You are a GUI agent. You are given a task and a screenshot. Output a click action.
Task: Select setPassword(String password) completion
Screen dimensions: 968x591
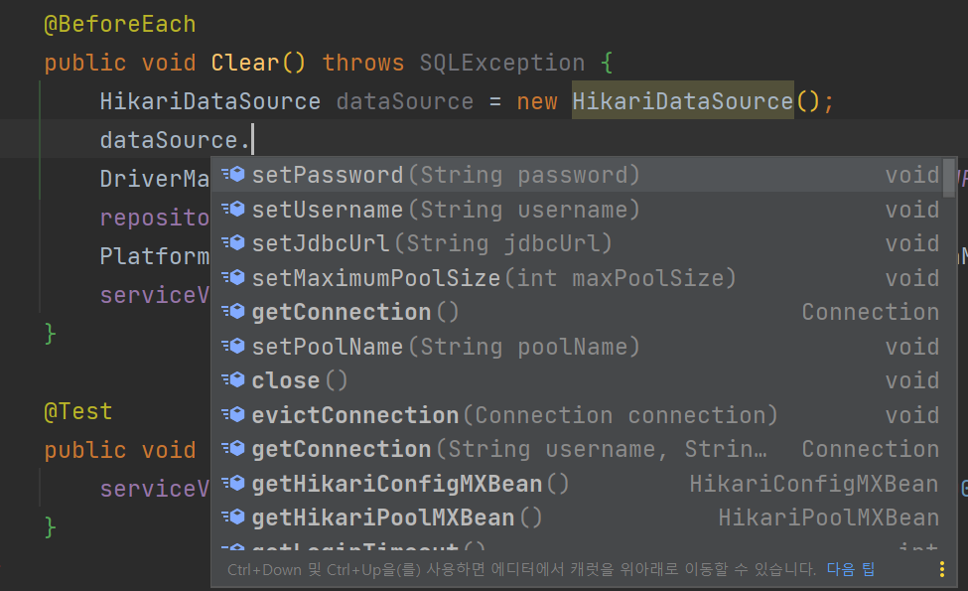577,175
